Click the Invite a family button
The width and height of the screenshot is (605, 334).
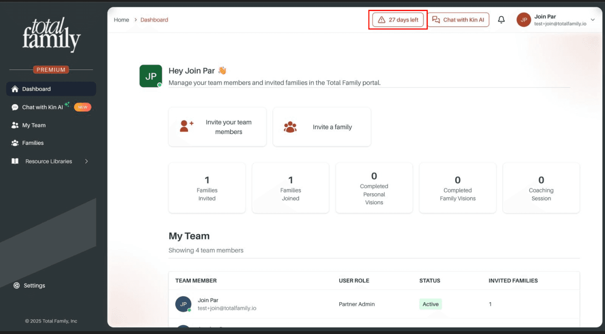(x=322, y=127)
